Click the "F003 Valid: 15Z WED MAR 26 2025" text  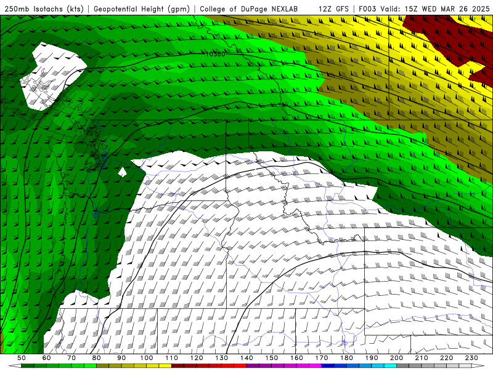pyautogui.click(x=424, y=9)
